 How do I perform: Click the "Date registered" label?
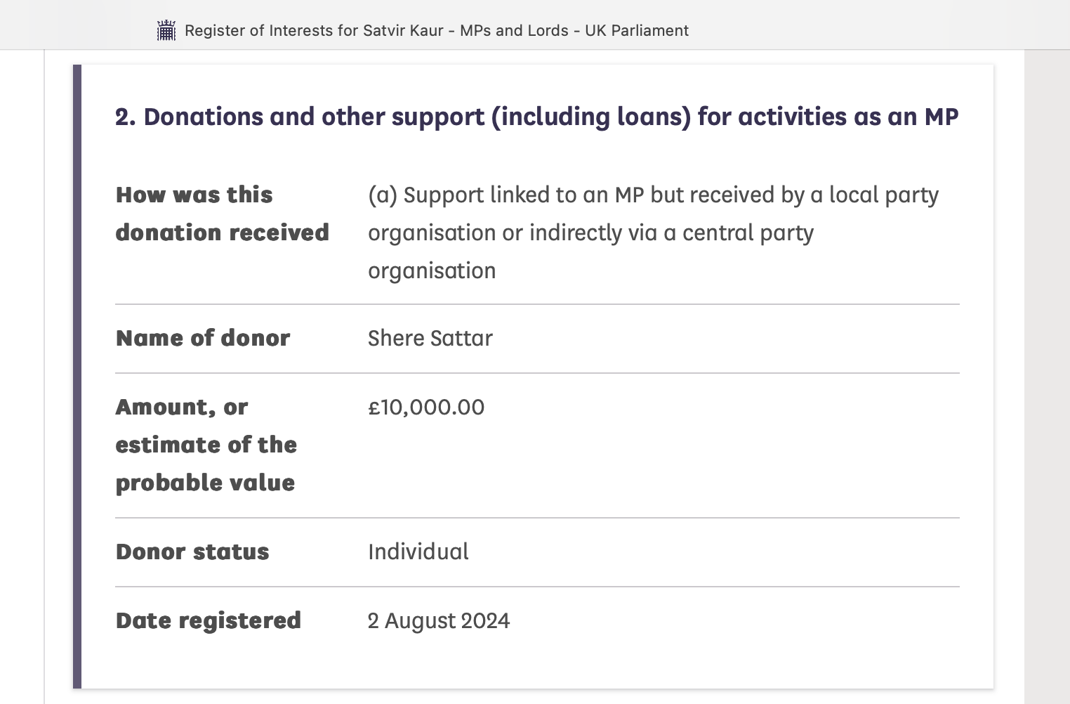pyautogui.click(x=208, y=620)
